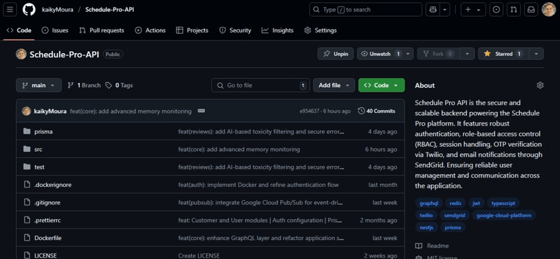Switch to the Insights tab

277,30
